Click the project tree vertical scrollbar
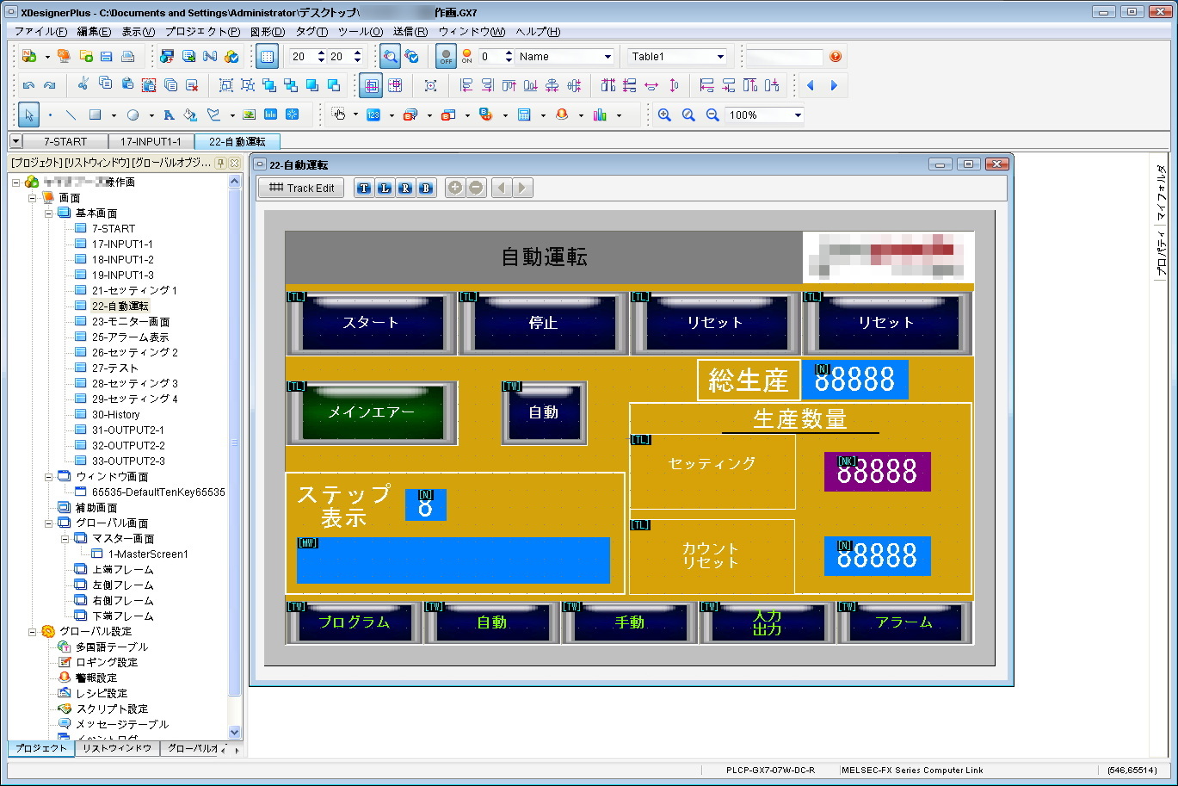The width and height of the screenshot is (1178, 786). pyautogui.click(x=235, y=456)
